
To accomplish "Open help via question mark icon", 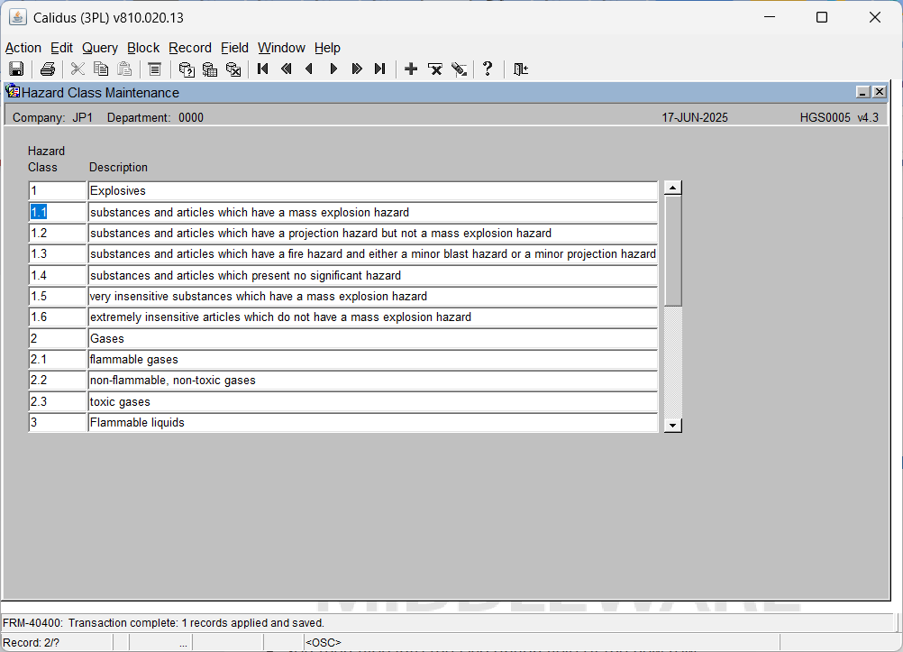I will point(488,69).
